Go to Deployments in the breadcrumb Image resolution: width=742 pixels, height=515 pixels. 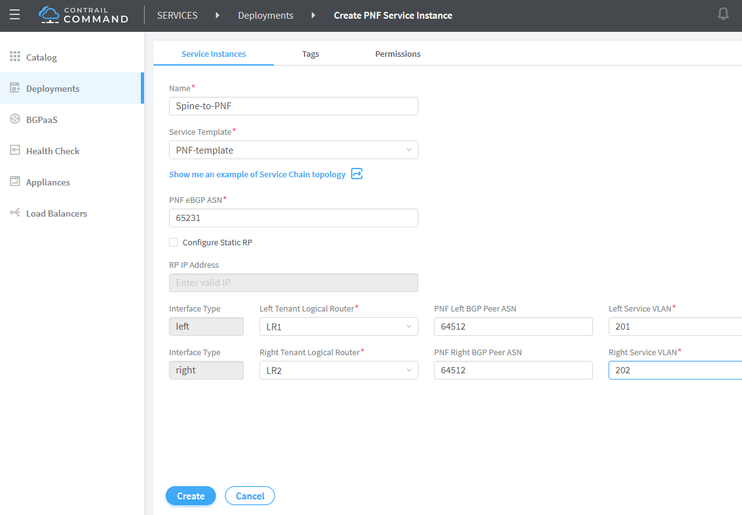pos(266,16)
